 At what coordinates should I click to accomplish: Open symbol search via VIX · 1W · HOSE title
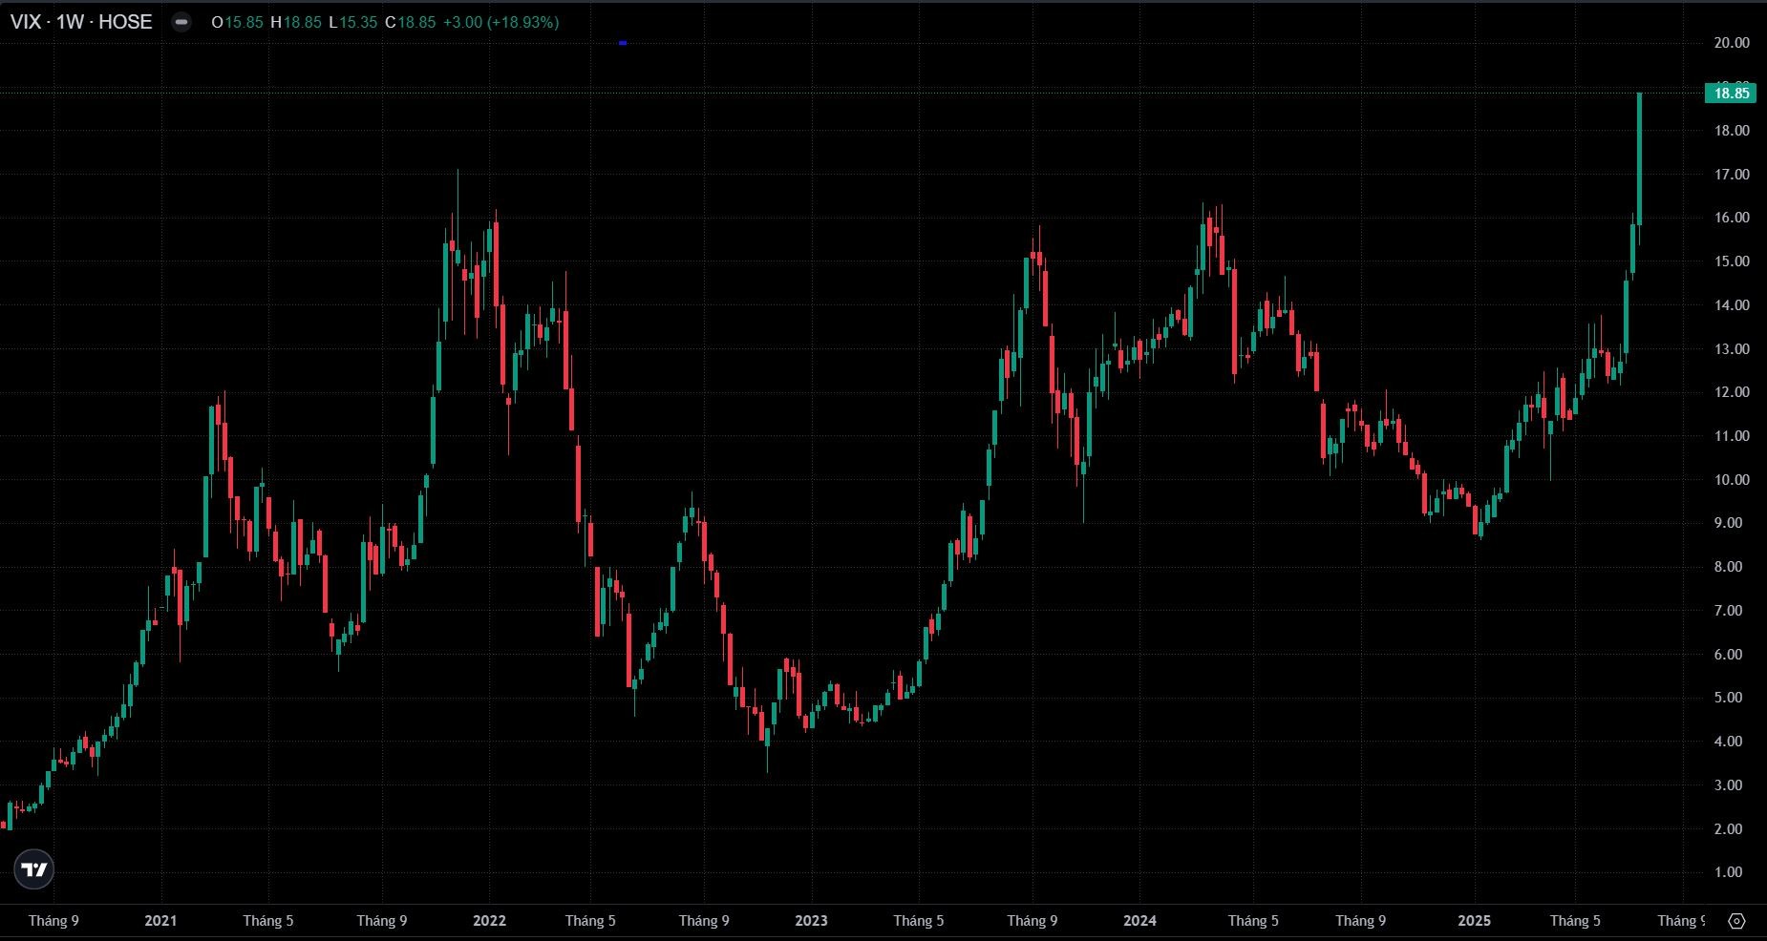pyautogui.click(x=81, y=22)
